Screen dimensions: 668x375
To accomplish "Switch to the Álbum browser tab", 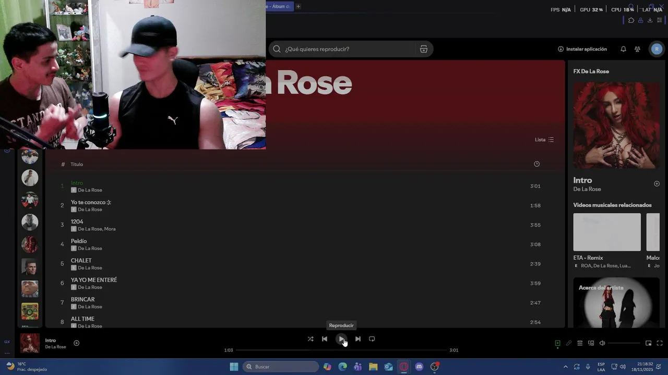I will (x=279, y=6).
